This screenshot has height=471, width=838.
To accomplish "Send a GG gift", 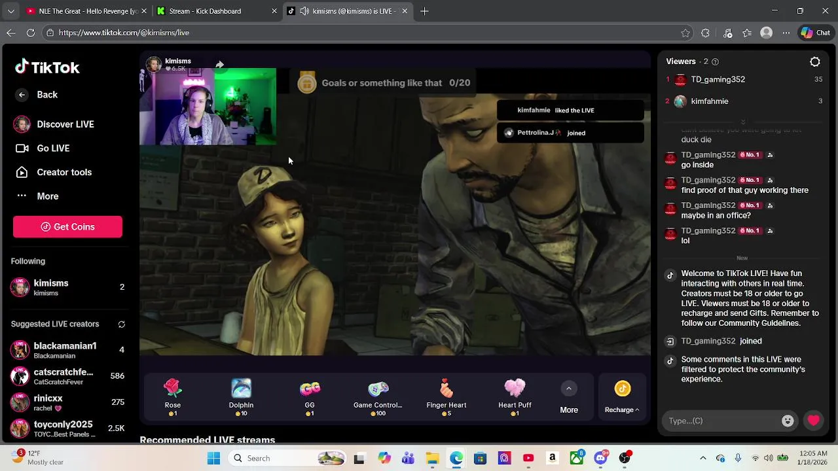I will [x=310, y=396].
